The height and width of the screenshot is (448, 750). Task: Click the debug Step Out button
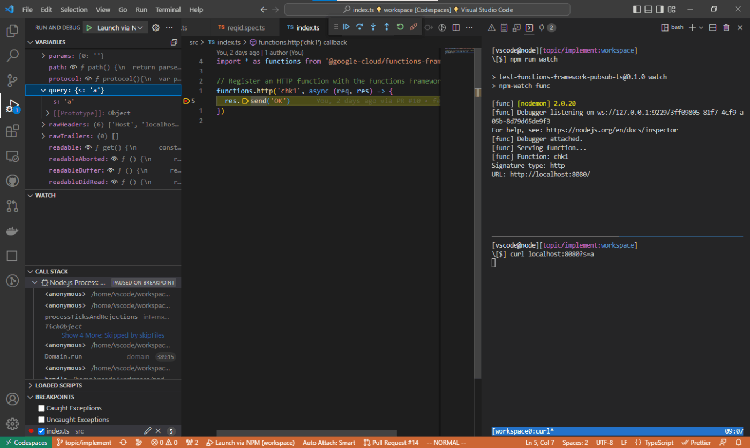[386, 27]
